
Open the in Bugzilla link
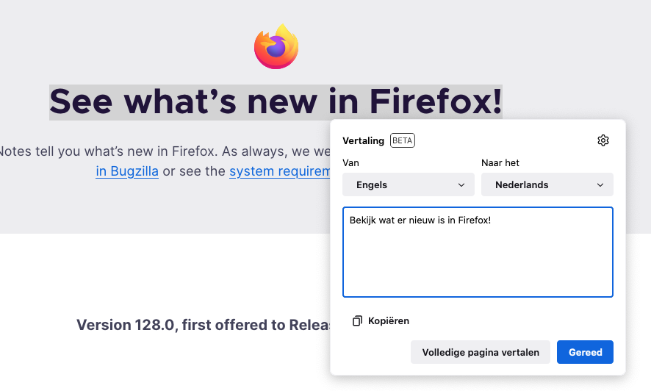pos(127,172)
